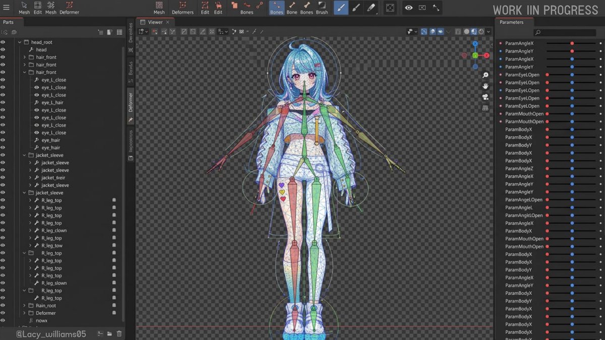Image resolution: width=605 pixels, height=340 pixels.
Task: Adjust the ParamAngitLOpen slider
Action: coord(571,216)
